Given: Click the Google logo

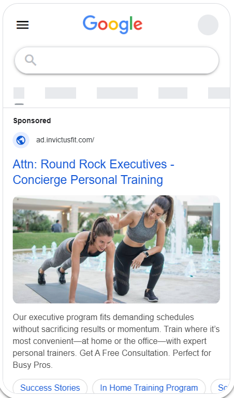Looking at the screenshot, I should pos(112,24).
